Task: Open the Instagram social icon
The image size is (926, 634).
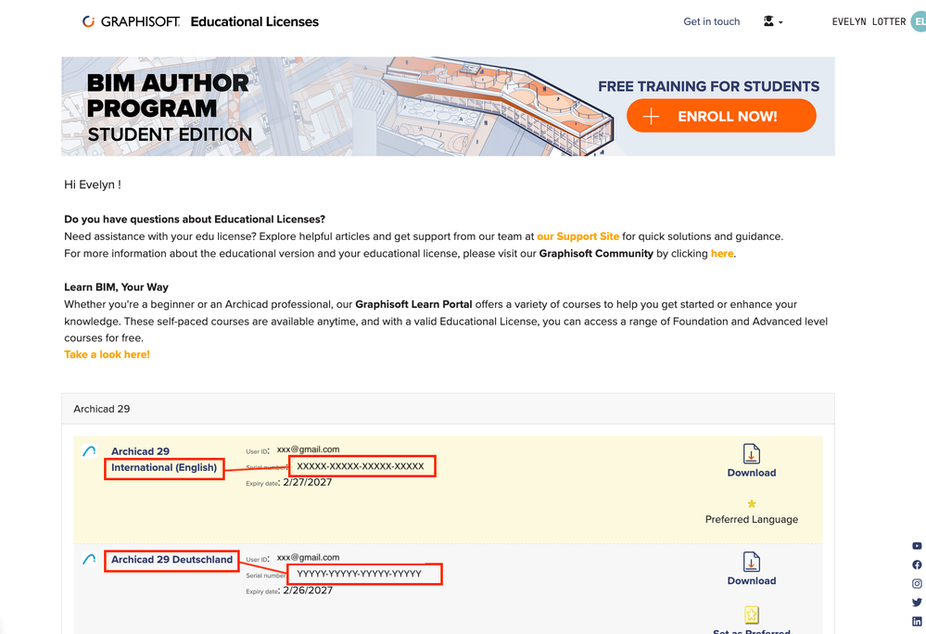Action: click(917, 584)
